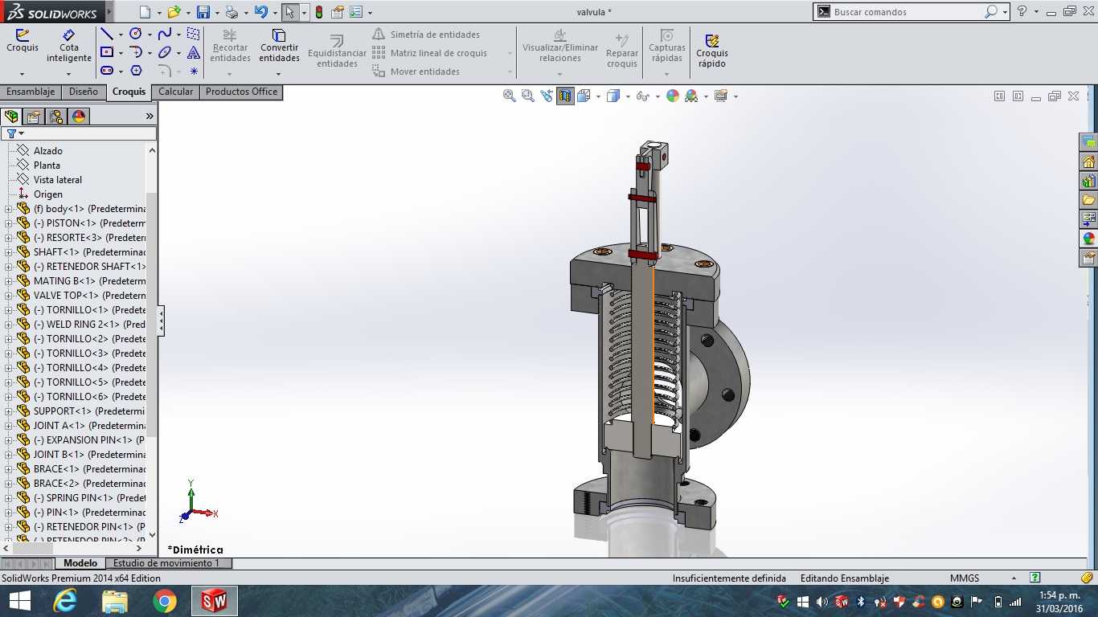1098x617 pixels.
Task: Switch to the Productos Office tab
Action: tap(241, 92)
